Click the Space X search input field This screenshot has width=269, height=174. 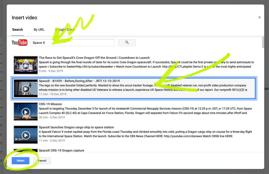pyautogui.click(x=73, y=43)
